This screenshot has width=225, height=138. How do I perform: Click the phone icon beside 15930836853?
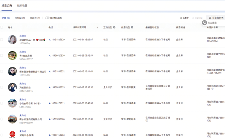point(50,87)
